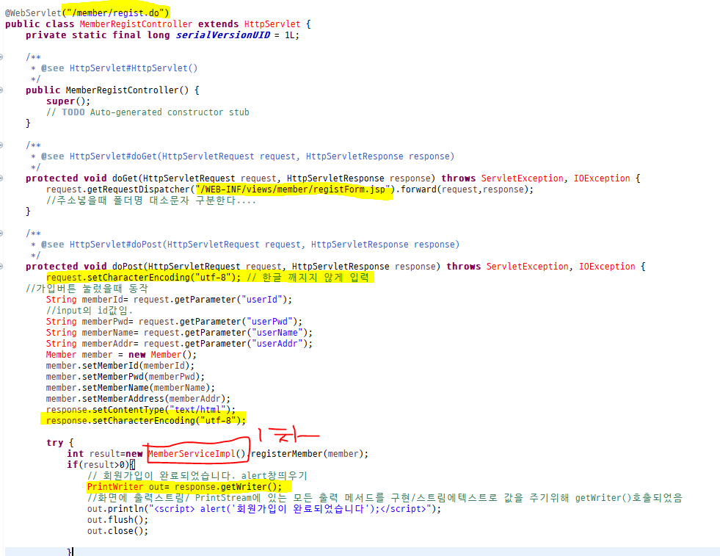Viewport: 720px width, 556px height.
Task: Click ServletException in the doPost signature
Action: (x=527, y=267)
